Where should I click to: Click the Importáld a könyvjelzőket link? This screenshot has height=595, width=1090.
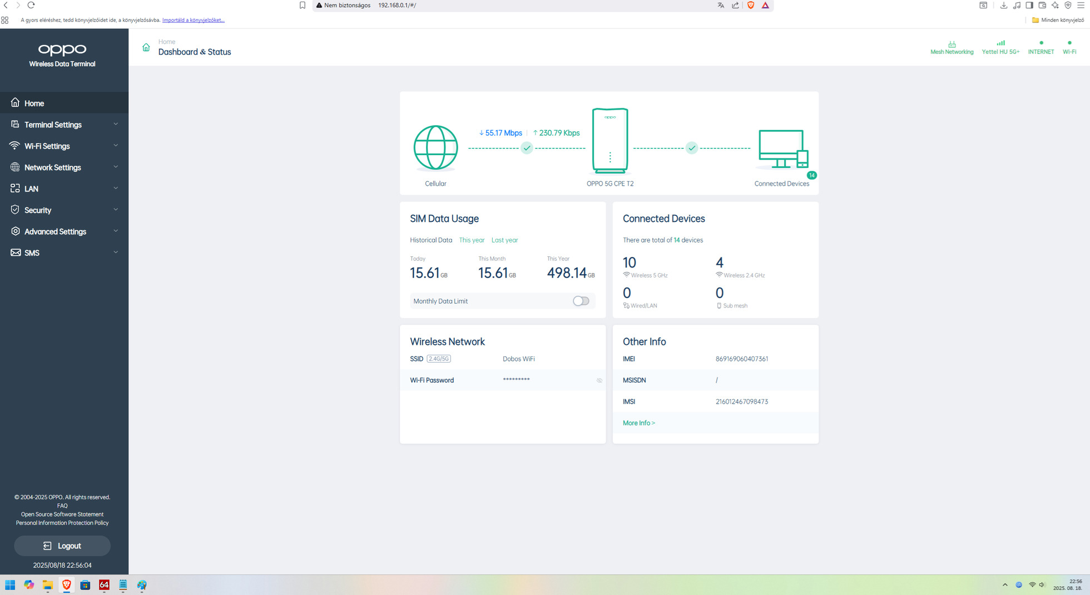(194, 20)
